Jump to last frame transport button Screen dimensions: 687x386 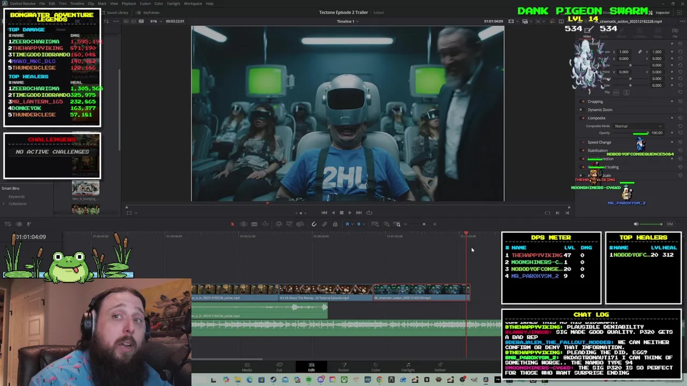pyautogui.click(x=359, y=213)
